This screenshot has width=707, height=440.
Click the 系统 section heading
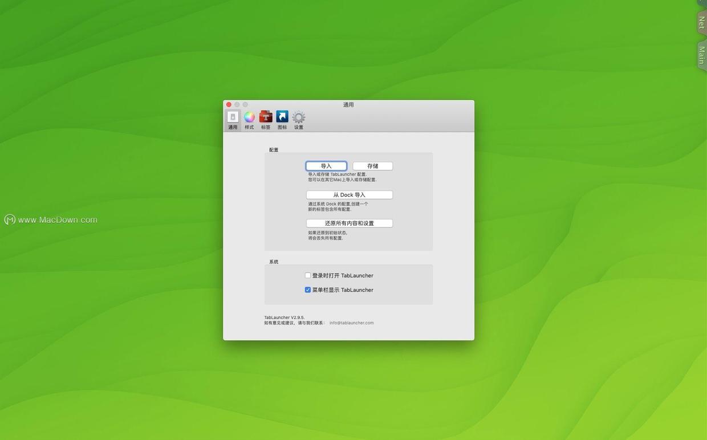pos(274,262)
